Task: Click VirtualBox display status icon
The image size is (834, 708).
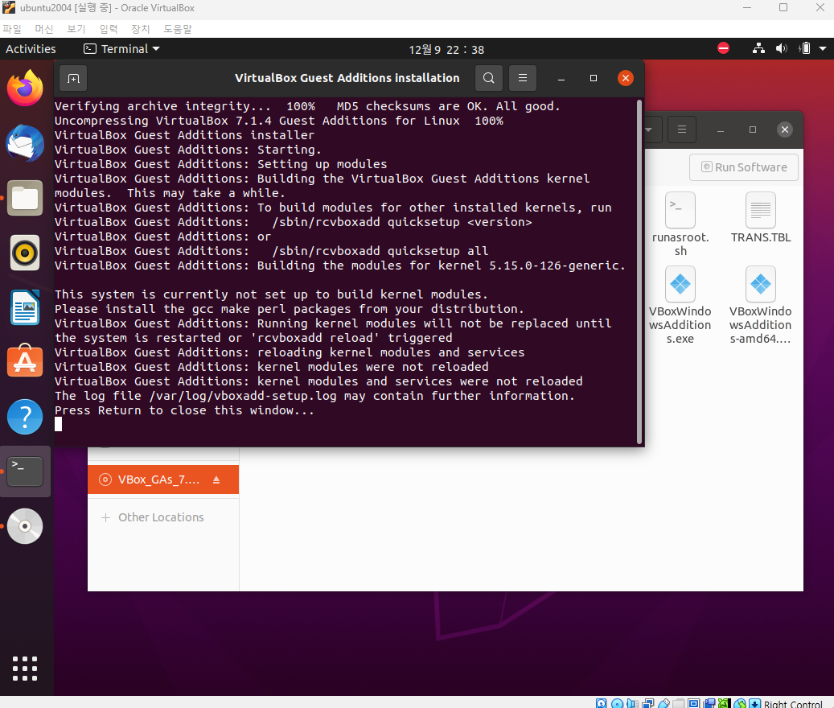Action: tap(693, 703)
